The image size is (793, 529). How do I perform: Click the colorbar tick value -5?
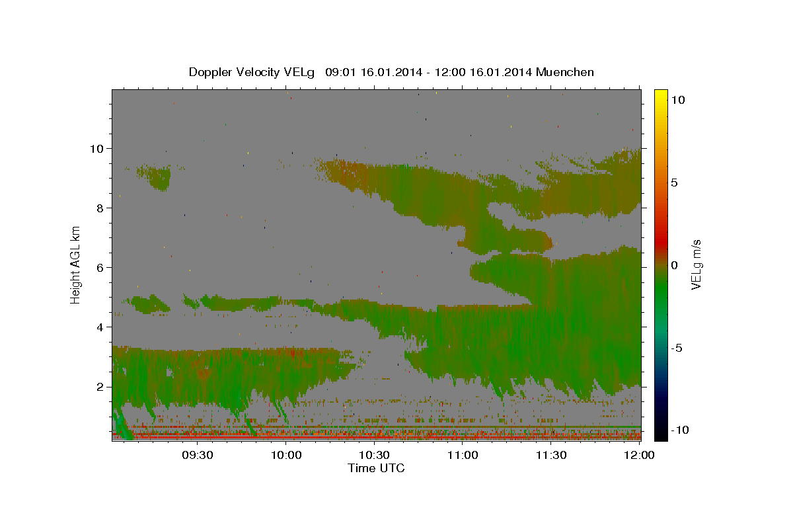677,348
